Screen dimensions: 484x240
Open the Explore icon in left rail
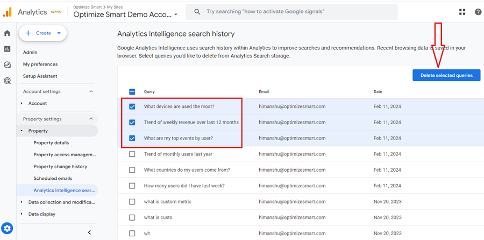7,65
